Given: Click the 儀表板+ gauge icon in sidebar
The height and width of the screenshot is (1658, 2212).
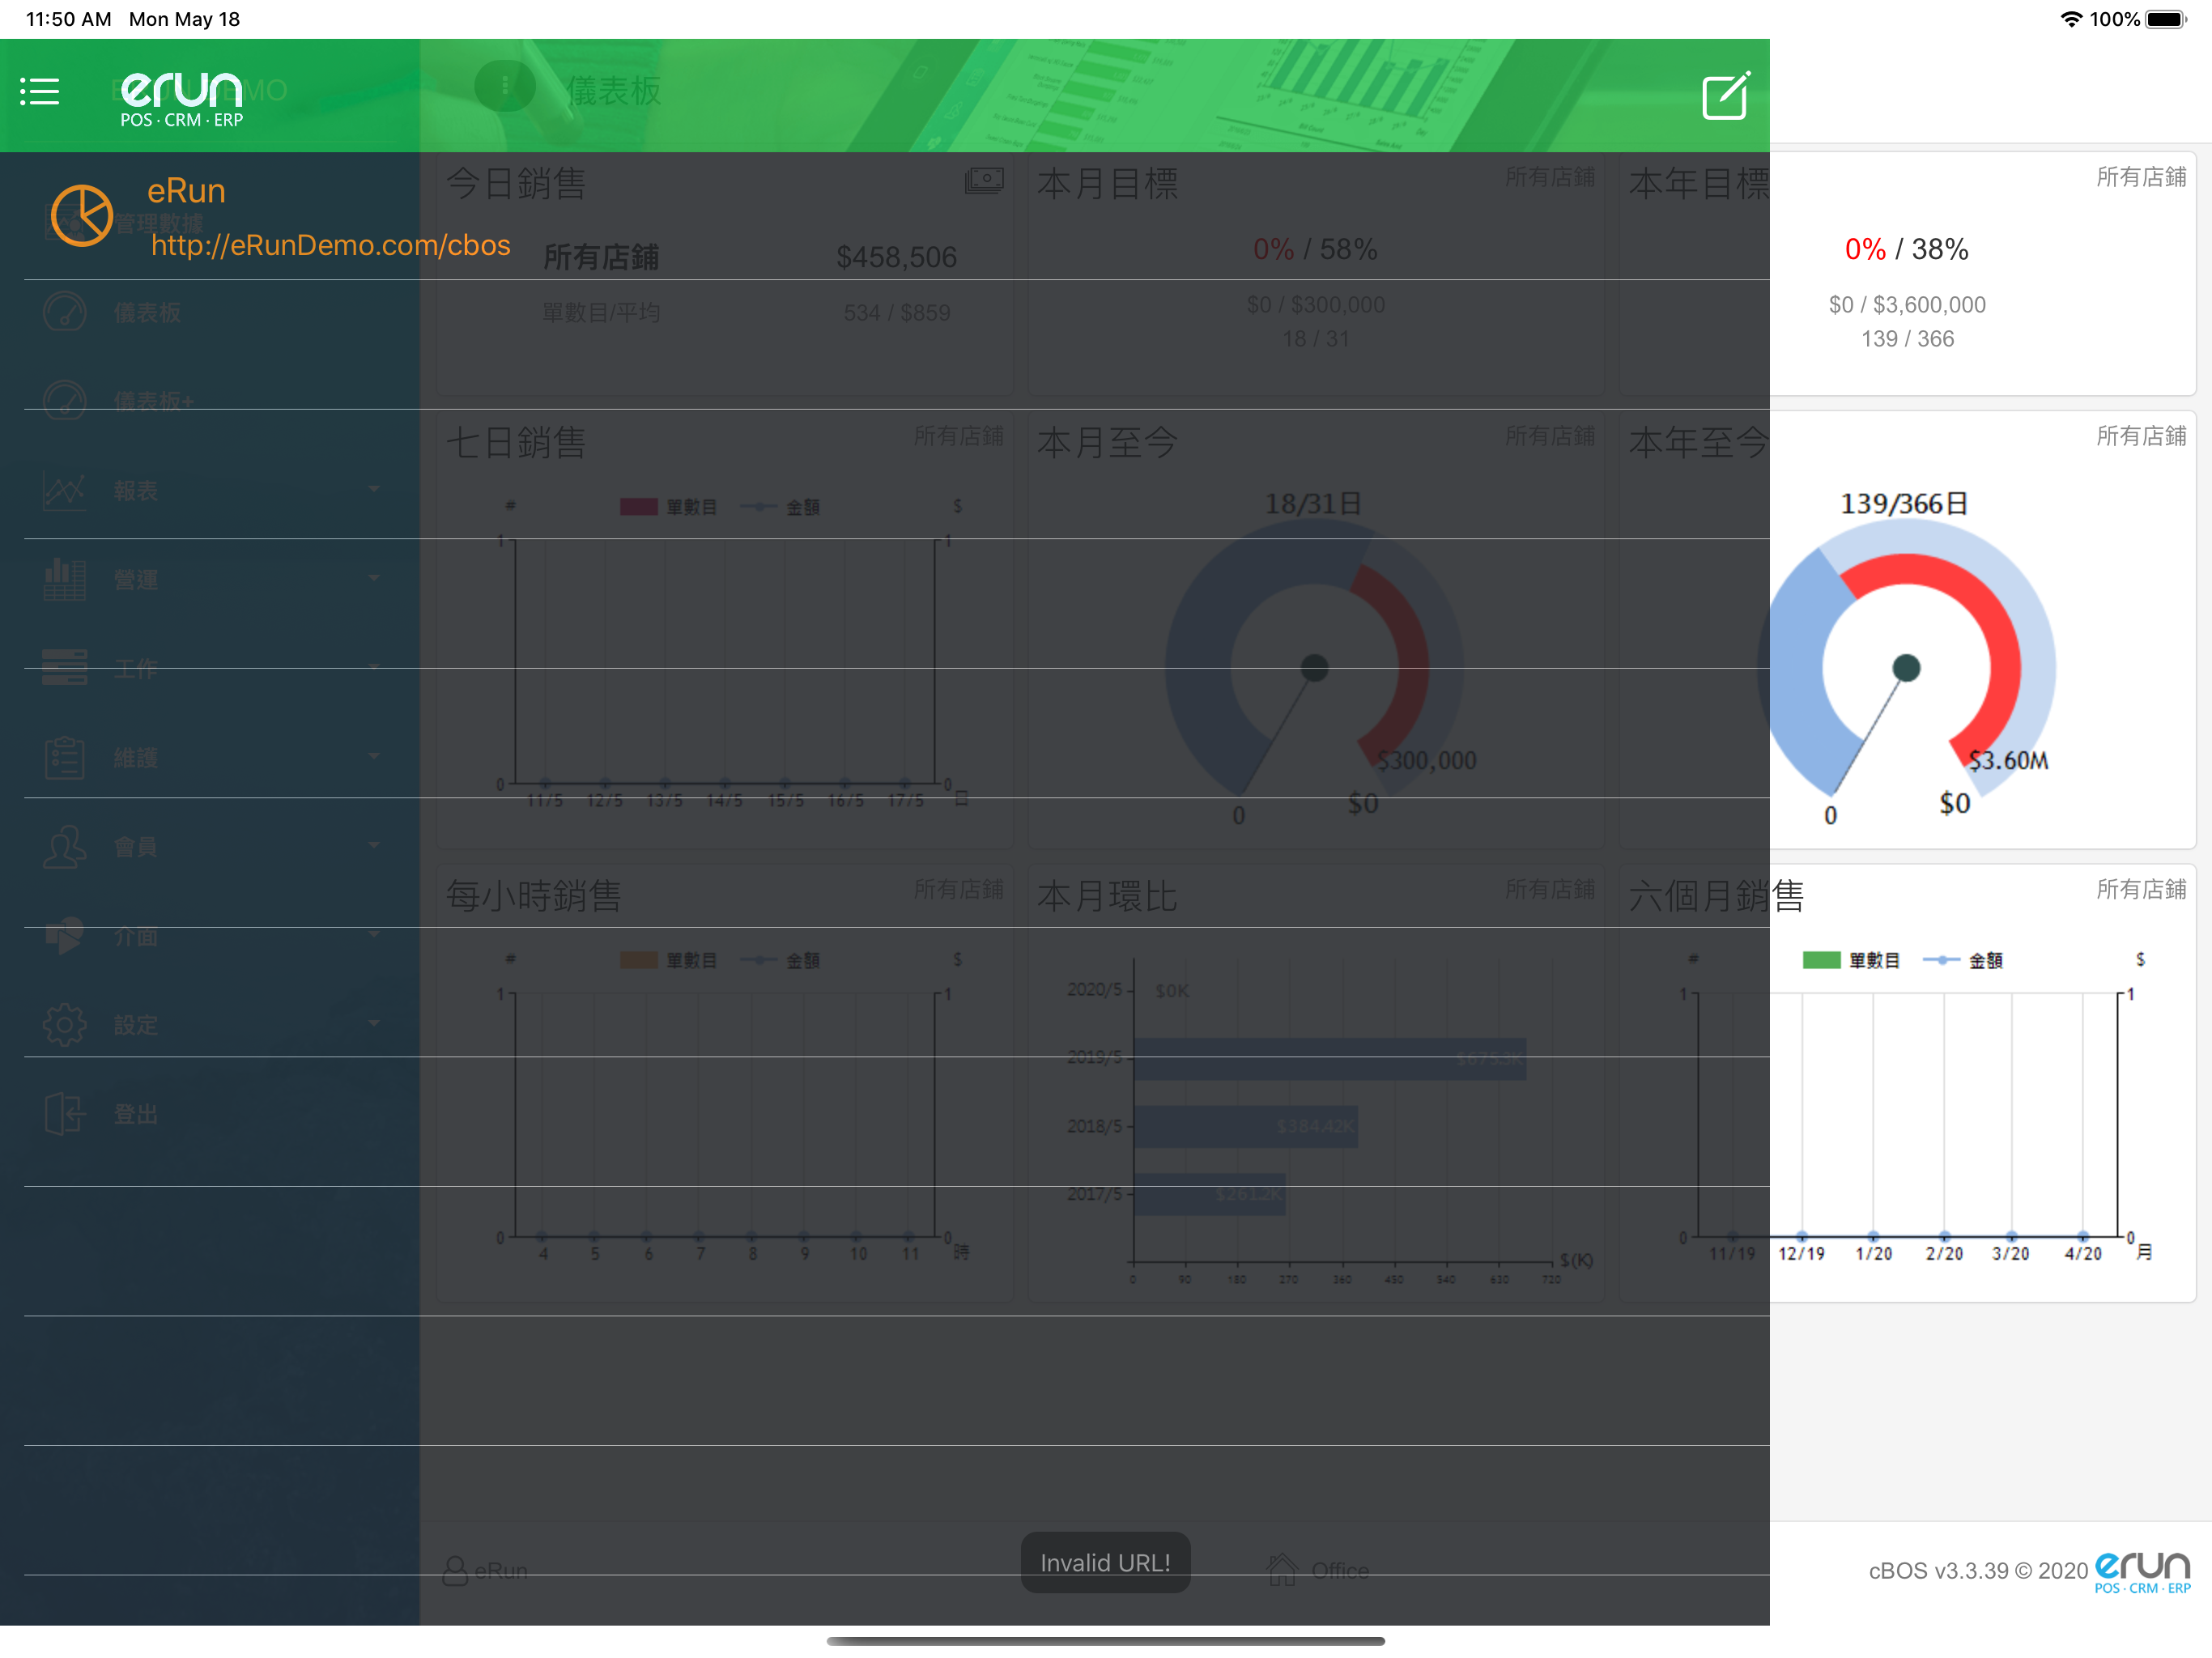Looking at the screenshot, I should 65,400.
